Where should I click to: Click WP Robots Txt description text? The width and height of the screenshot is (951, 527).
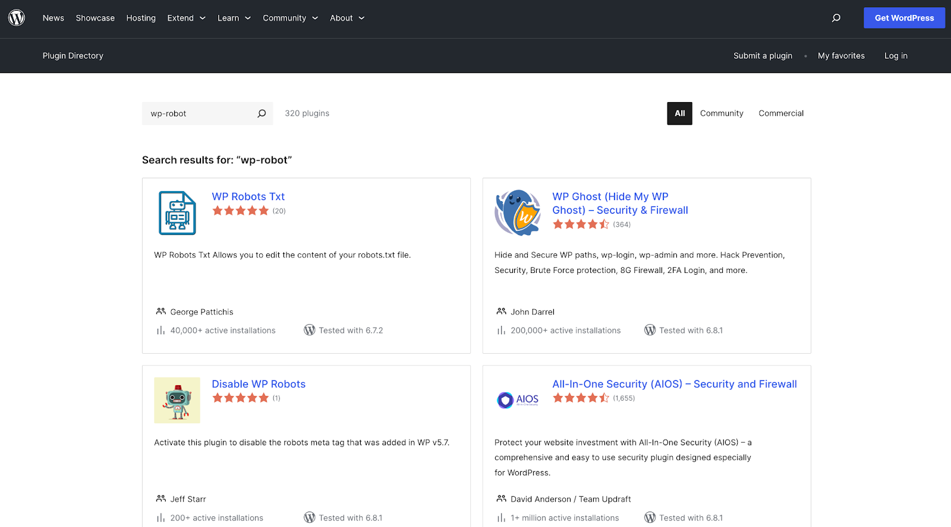pos(282,255)
